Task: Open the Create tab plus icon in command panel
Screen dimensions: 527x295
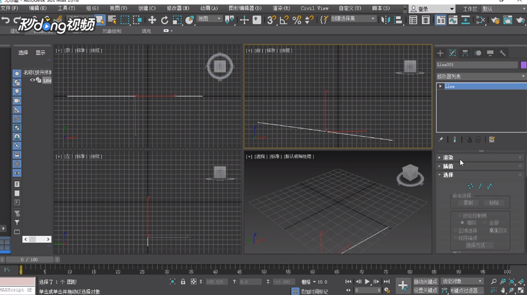Action: click(x=440, y=53)
